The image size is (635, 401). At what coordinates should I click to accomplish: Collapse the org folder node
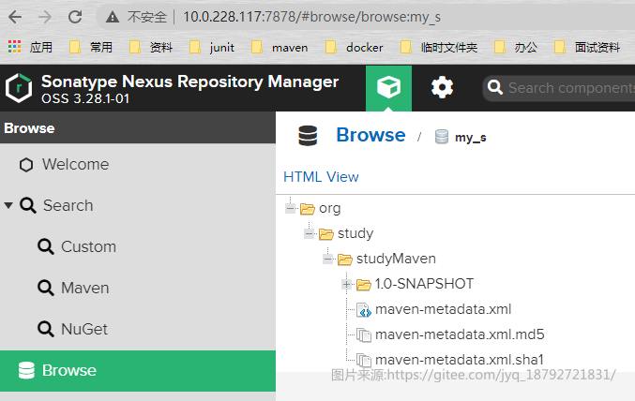[290, 209]
